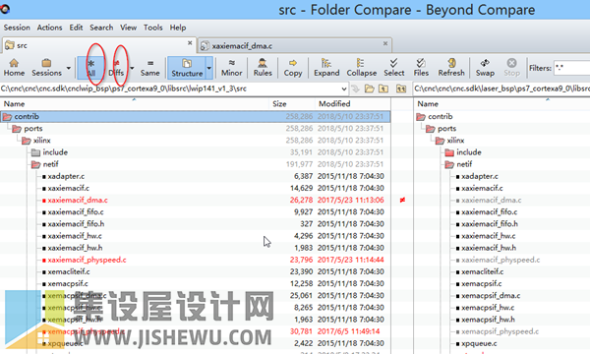Toggle the Same display filter
The height and width of the screenshot is (354, 590).
click(x=150, y=68)
